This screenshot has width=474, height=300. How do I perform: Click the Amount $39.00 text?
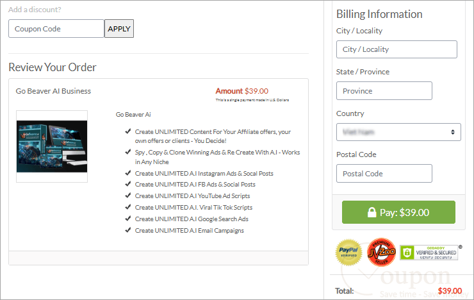[242, 91]
